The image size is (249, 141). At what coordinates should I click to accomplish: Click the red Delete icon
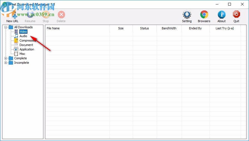(61, 15)
